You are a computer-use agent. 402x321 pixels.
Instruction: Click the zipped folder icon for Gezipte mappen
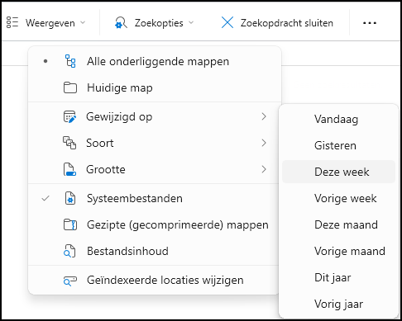coord(70,224)
